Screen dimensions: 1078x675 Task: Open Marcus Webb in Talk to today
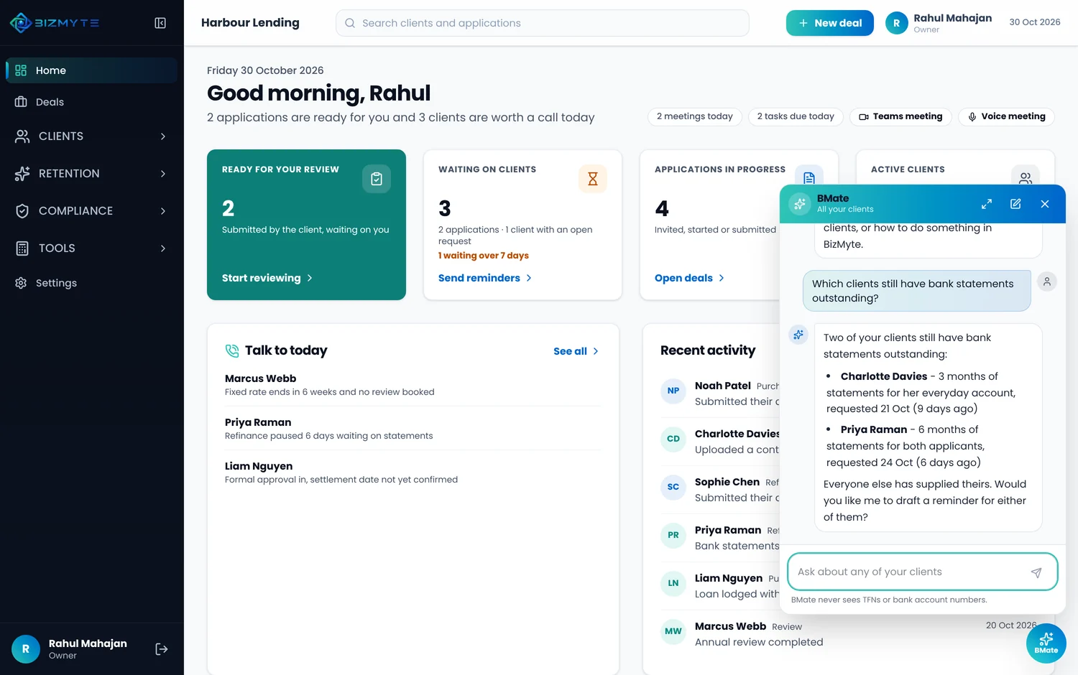413,385
